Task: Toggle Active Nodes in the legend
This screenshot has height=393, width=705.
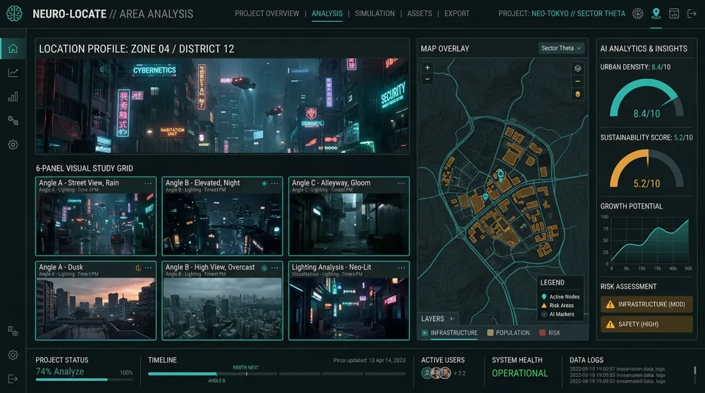Action: (560, 297)
